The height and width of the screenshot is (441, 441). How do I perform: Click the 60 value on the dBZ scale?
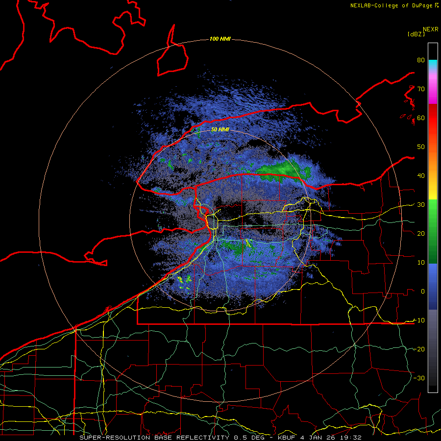point(421,118)
